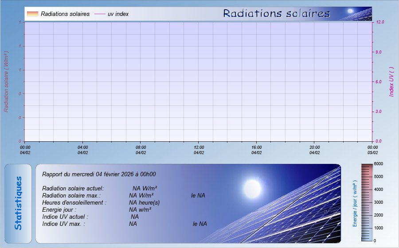Click the Statistiques vertical side label

tap(18, 203)
